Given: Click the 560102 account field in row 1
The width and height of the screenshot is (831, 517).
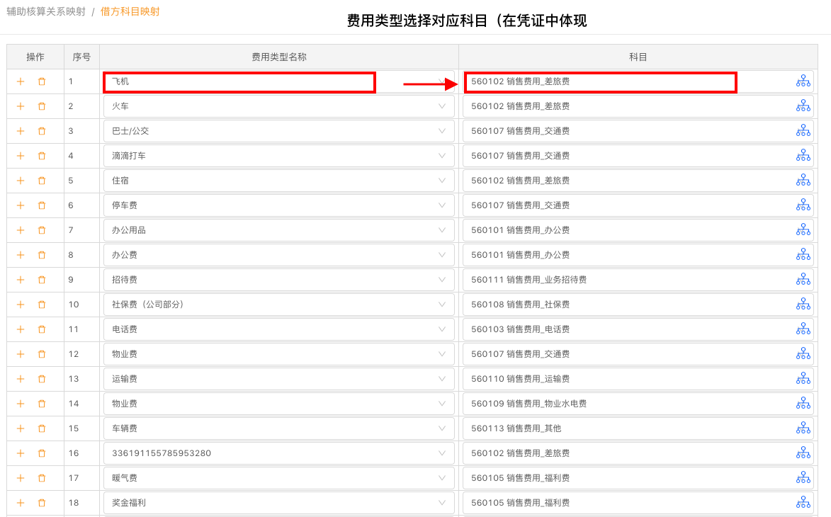Looking at the screenshot, I should tap(599, 81).
